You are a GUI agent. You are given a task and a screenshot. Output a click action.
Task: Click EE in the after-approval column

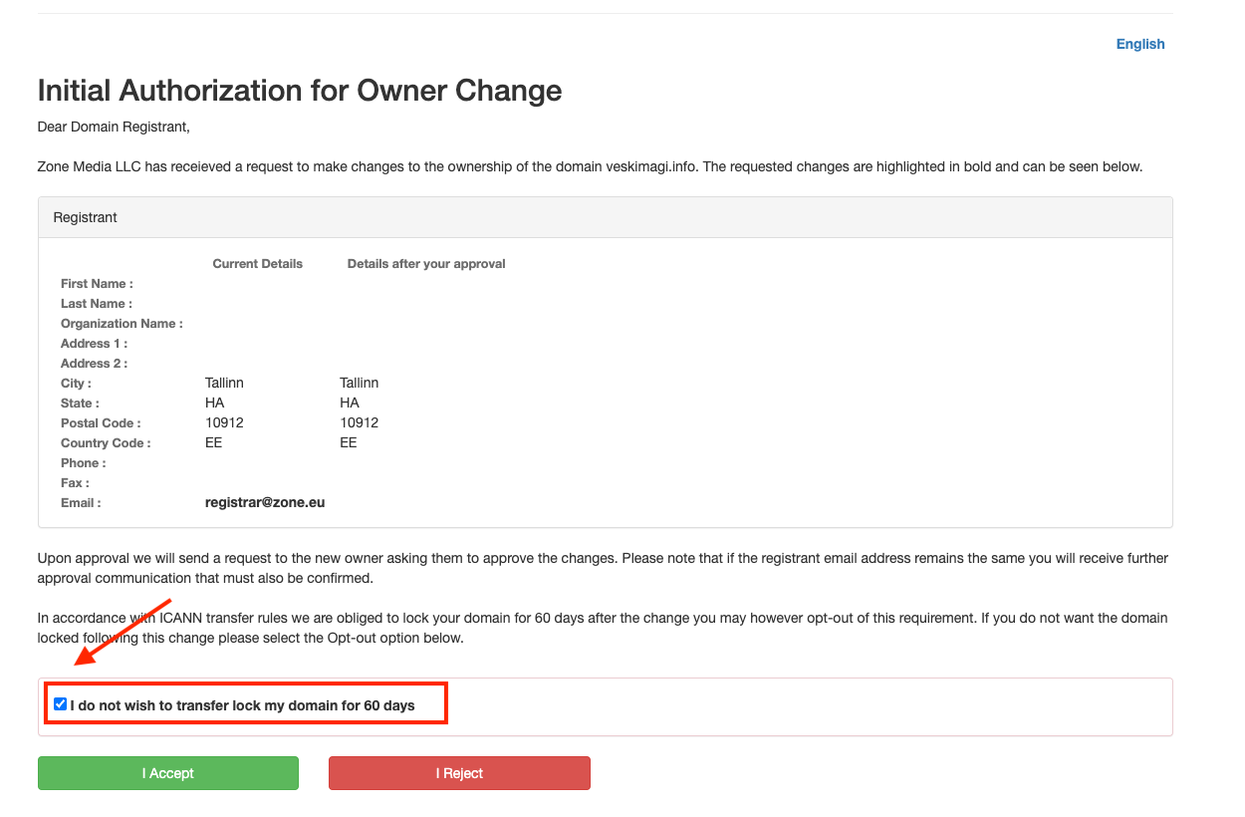point(348,443)
